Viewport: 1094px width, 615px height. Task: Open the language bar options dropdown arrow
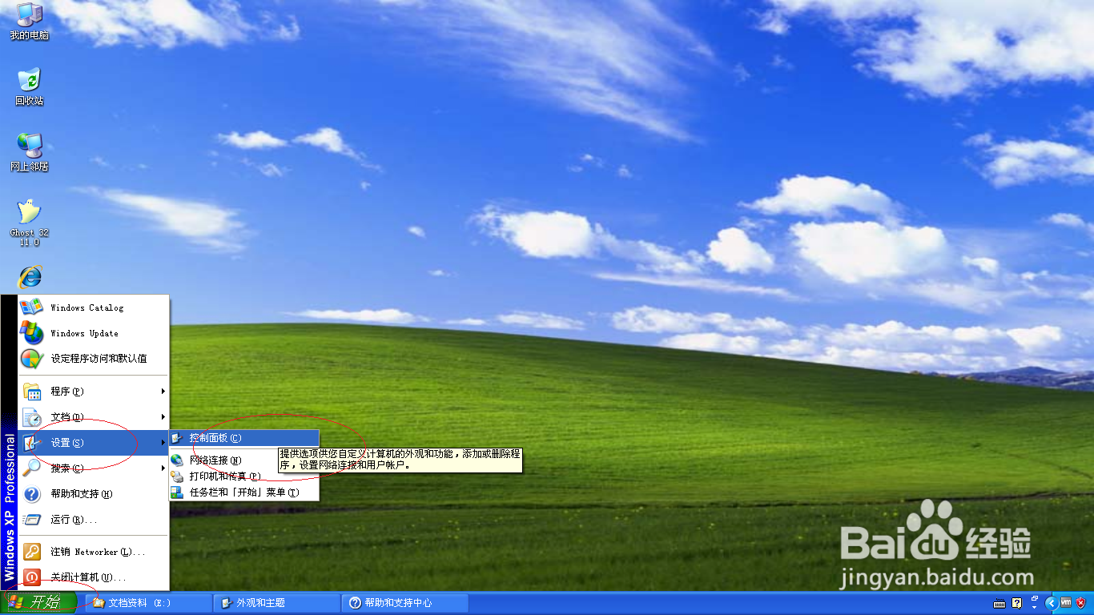(x=1034, y=607)
